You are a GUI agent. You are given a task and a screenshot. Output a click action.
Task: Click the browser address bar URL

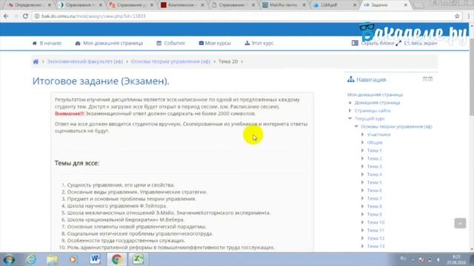point(94,16)
